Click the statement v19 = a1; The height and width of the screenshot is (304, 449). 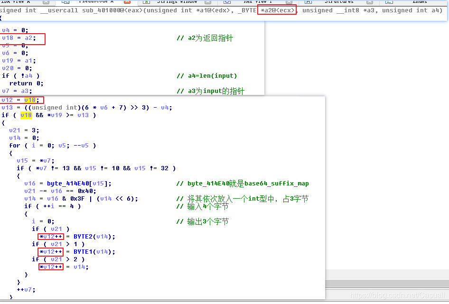pos(19,61)
